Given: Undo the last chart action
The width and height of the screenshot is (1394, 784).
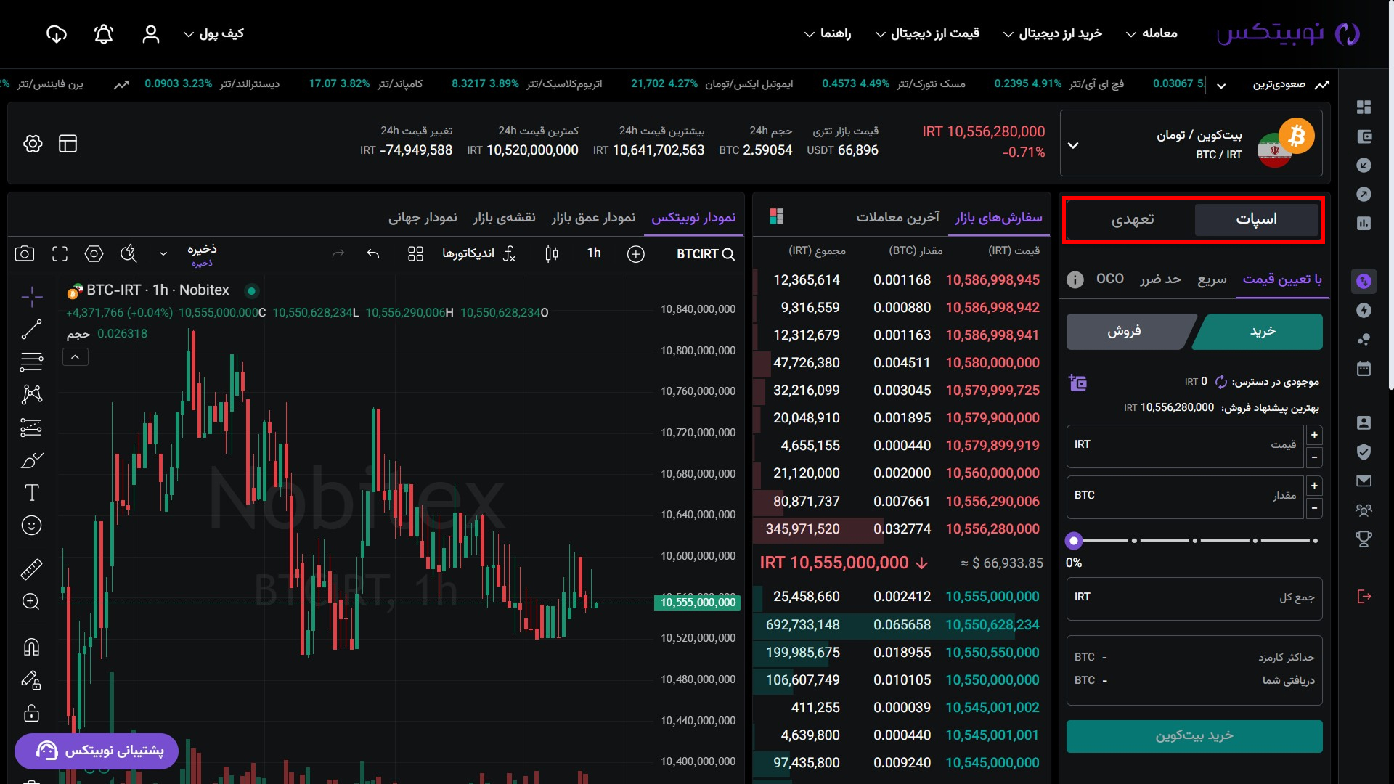Looking at the screenshot, I should (373, 253).
